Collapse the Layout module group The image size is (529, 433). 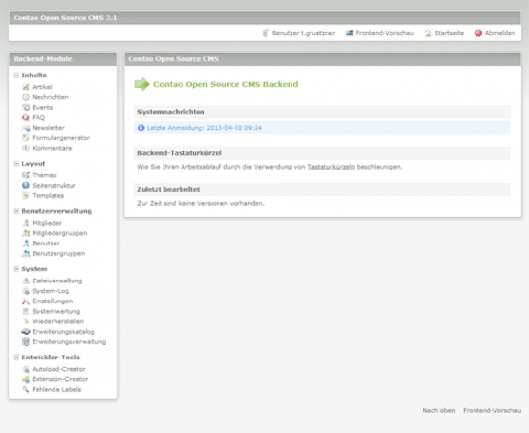coord(16,164)
